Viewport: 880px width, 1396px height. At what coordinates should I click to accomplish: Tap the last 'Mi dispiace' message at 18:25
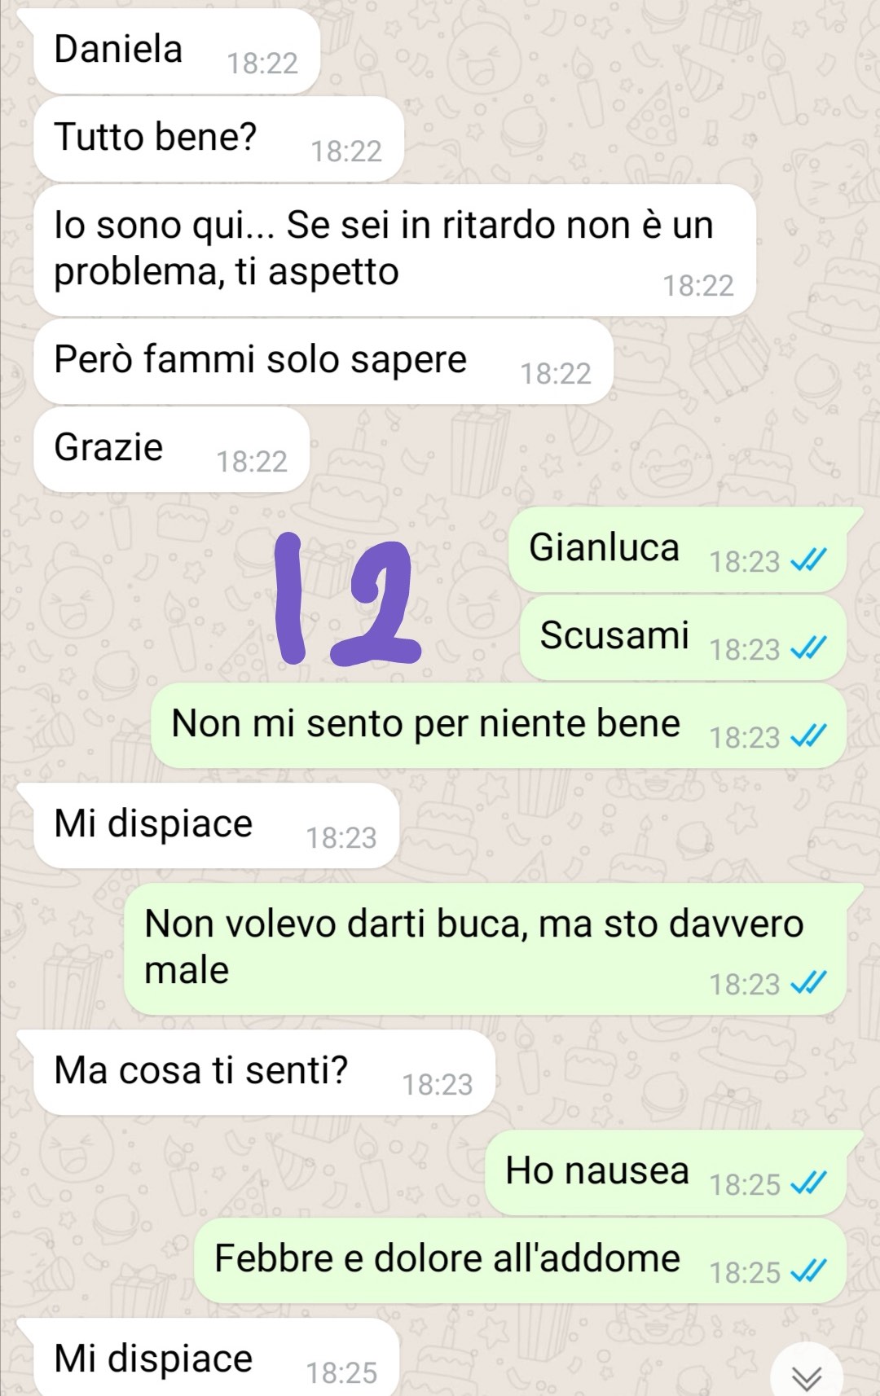[x=216, y=1358]
